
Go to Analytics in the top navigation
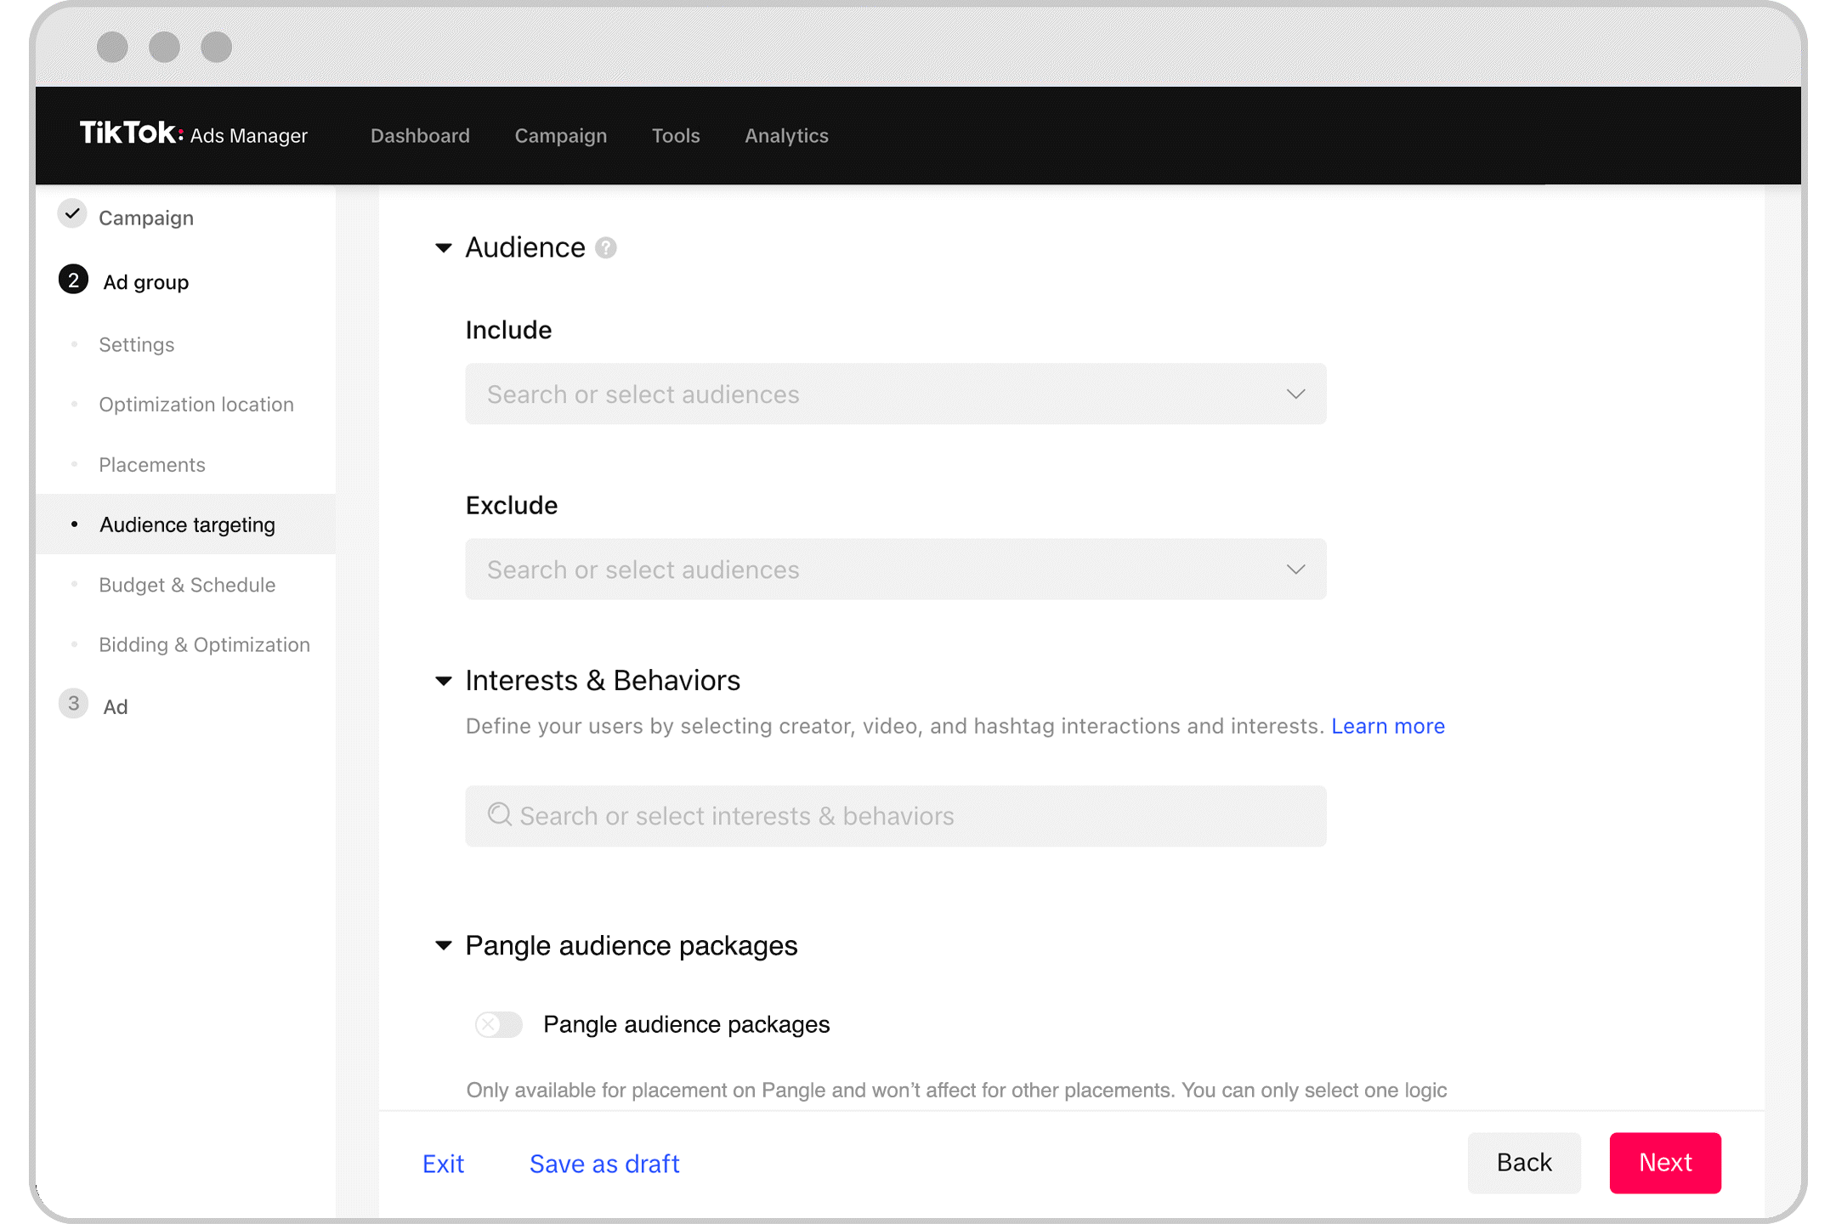(786, 136)
